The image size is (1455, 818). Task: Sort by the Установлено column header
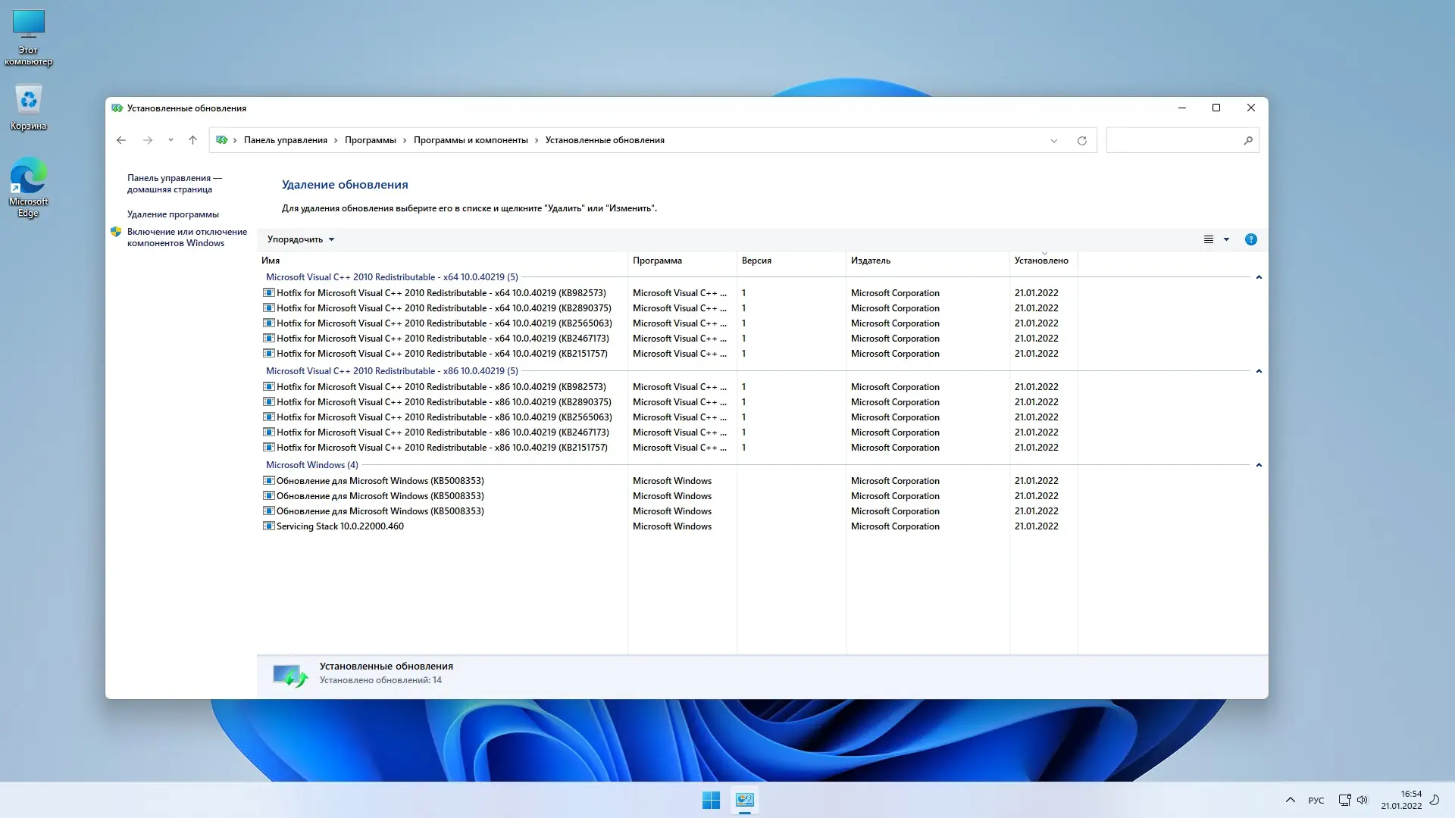click(x=1041, y=261)
